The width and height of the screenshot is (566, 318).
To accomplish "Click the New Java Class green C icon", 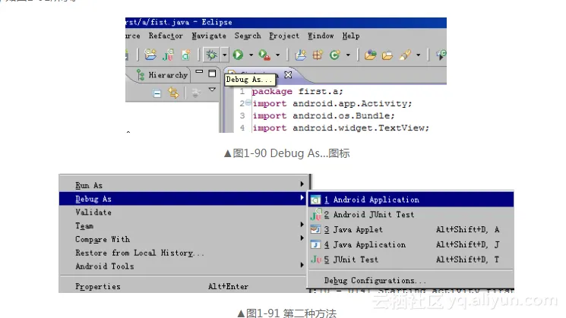I will coord(334,55).
